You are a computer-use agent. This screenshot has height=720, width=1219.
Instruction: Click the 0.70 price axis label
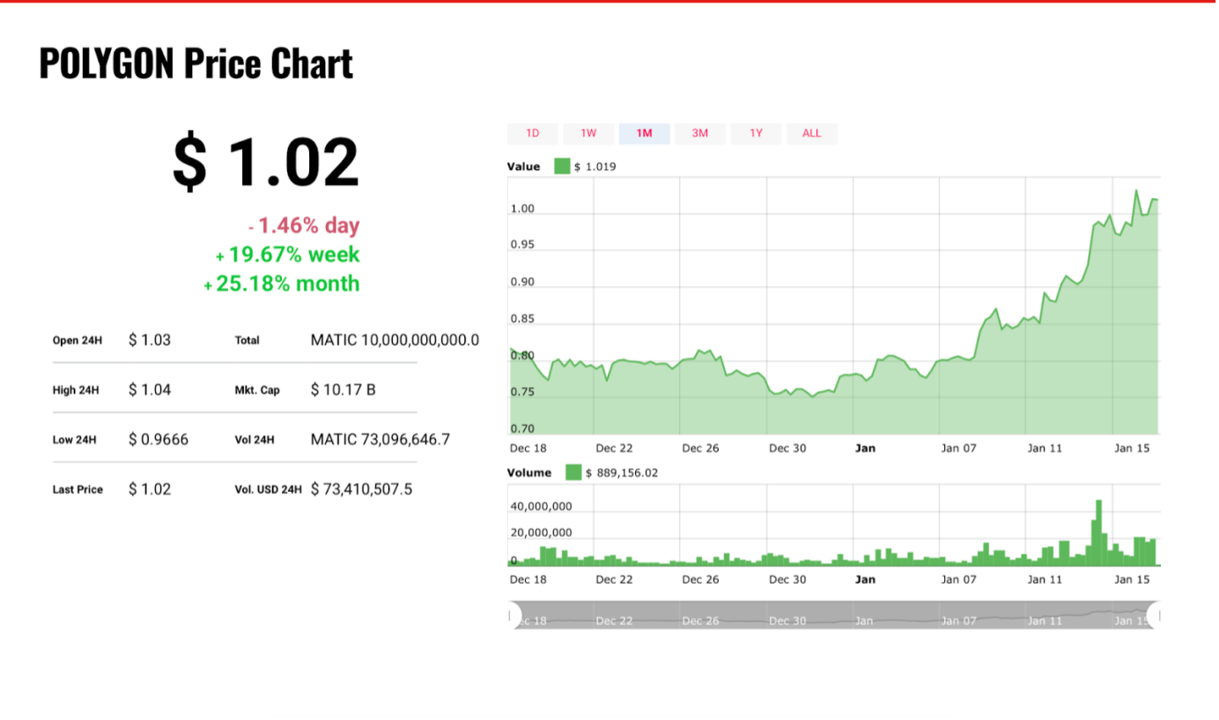pyautogui.click(x=522, y=430)
